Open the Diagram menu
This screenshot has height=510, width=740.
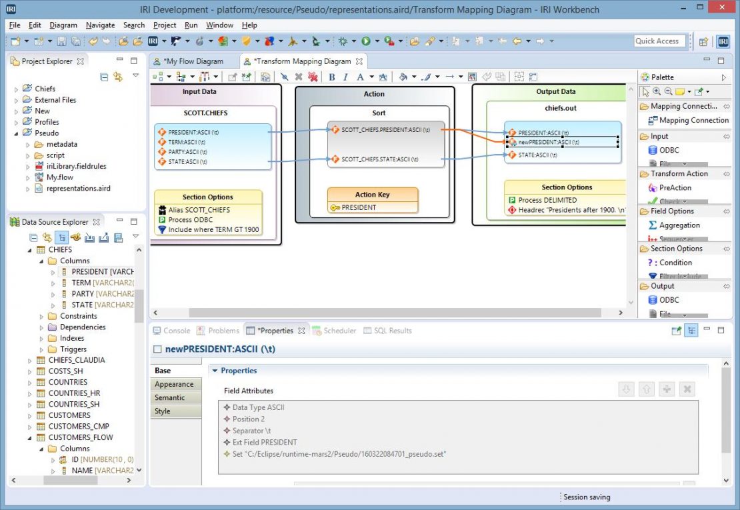(x=63, y=25)
